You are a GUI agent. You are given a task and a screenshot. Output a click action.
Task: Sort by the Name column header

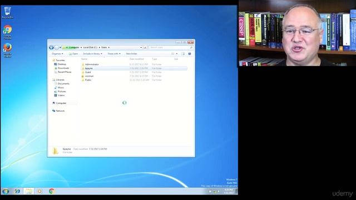point(84,59)
